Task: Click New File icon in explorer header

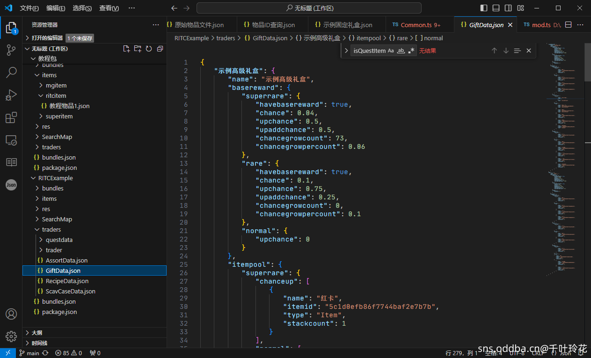Action: point(126,49)
